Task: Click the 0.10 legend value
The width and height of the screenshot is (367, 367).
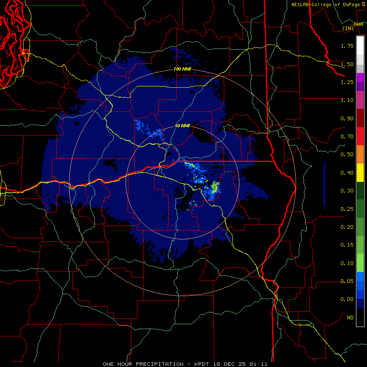Action: [x=347, y=263]
